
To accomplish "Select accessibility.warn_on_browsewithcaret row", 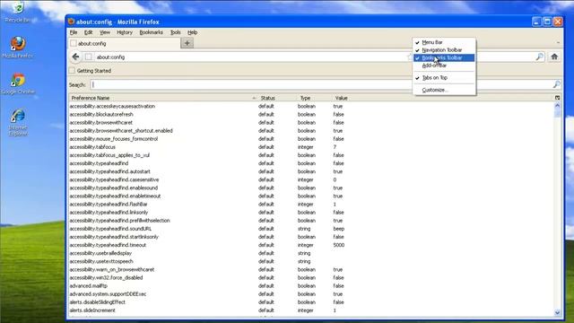I will coord(311,269).
